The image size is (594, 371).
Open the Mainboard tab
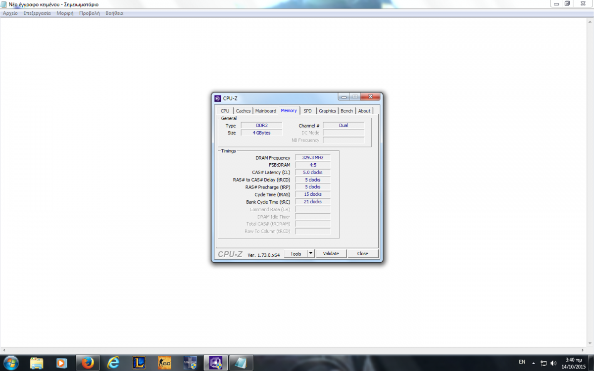click(x=266, y=111)
